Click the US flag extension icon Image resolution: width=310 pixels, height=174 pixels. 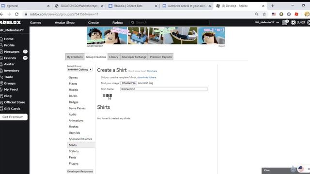[274, 14]
